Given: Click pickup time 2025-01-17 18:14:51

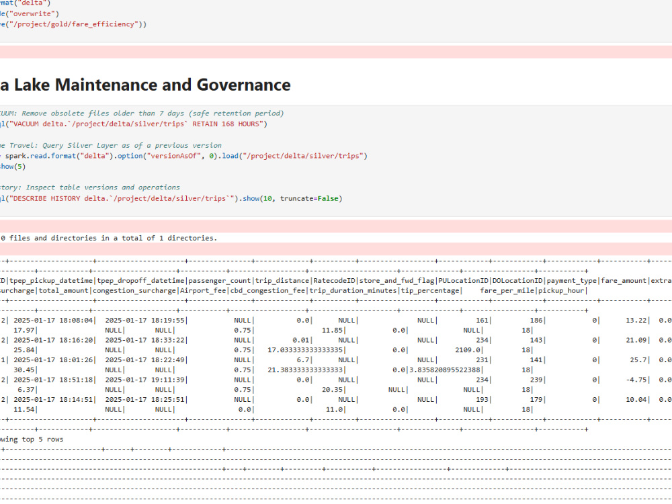Looking at the screenshot, I should [54, 399].
